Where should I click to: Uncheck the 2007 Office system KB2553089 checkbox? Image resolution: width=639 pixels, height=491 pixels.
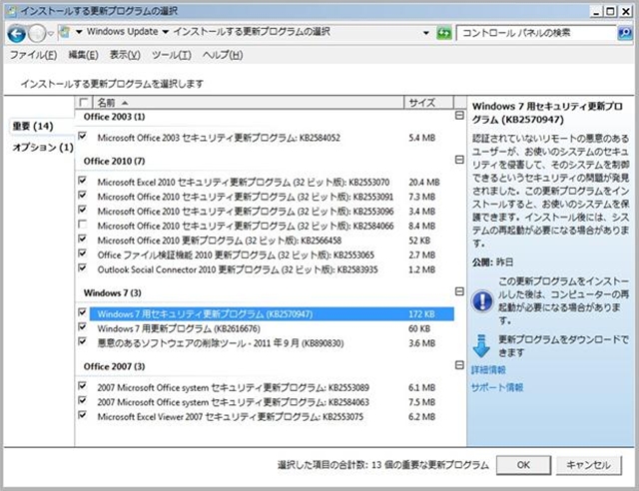click(x=82, y=385)
